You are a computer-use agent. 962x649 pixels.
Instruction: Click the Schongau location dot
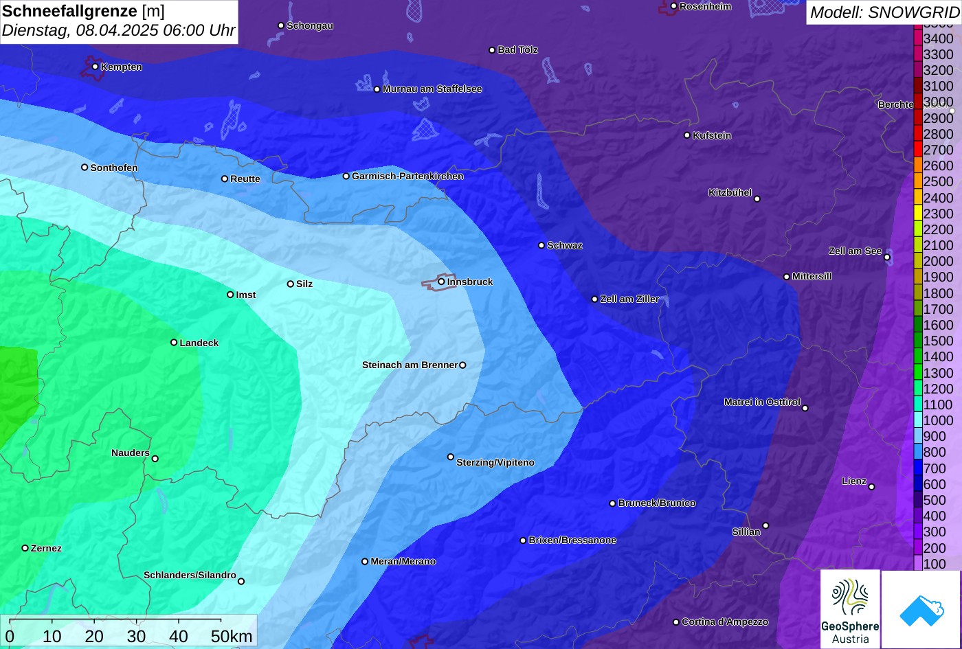pos(281,25)
